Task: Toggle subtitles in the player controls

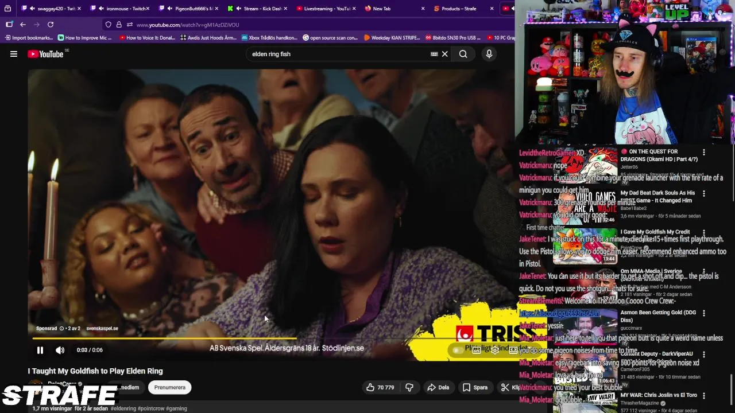Action: (476, 350)
